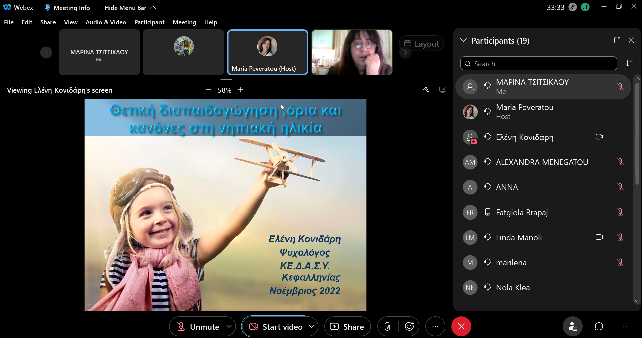Click the participants panel icon

(x=573, y=326)
